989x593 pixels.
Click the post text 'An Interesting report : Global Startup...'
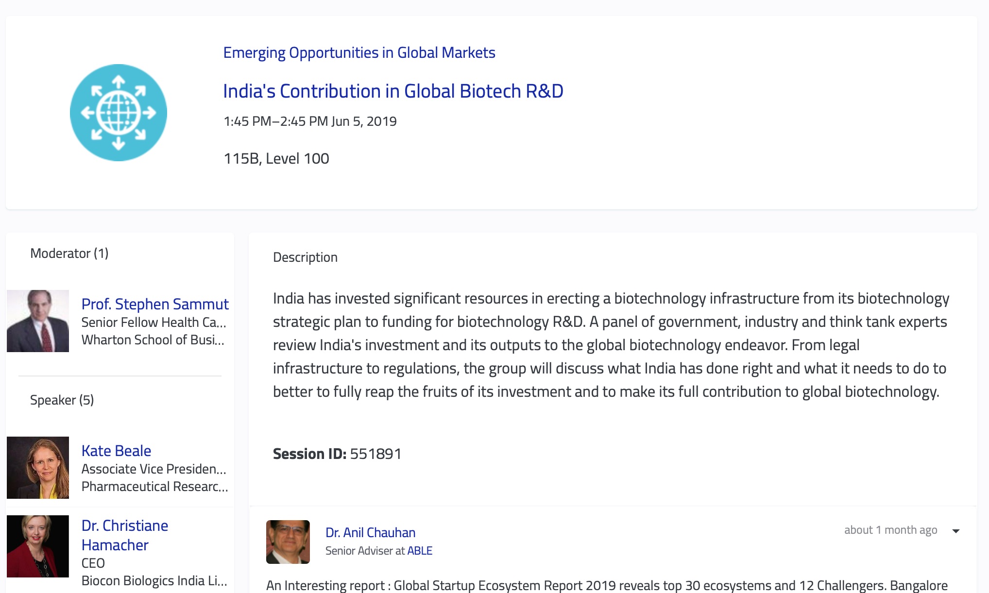(x=607, y=585)
